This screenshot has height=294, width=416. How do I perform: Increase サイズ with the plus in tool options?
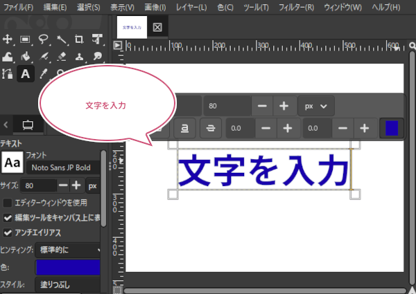click(76, 186)
